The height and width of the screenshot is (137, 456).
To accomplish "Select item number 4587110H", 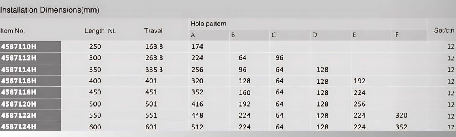I will (18, 46).
